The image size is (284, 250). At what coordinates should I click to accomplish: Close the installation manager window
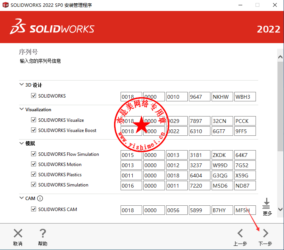[x=275, y=5]
